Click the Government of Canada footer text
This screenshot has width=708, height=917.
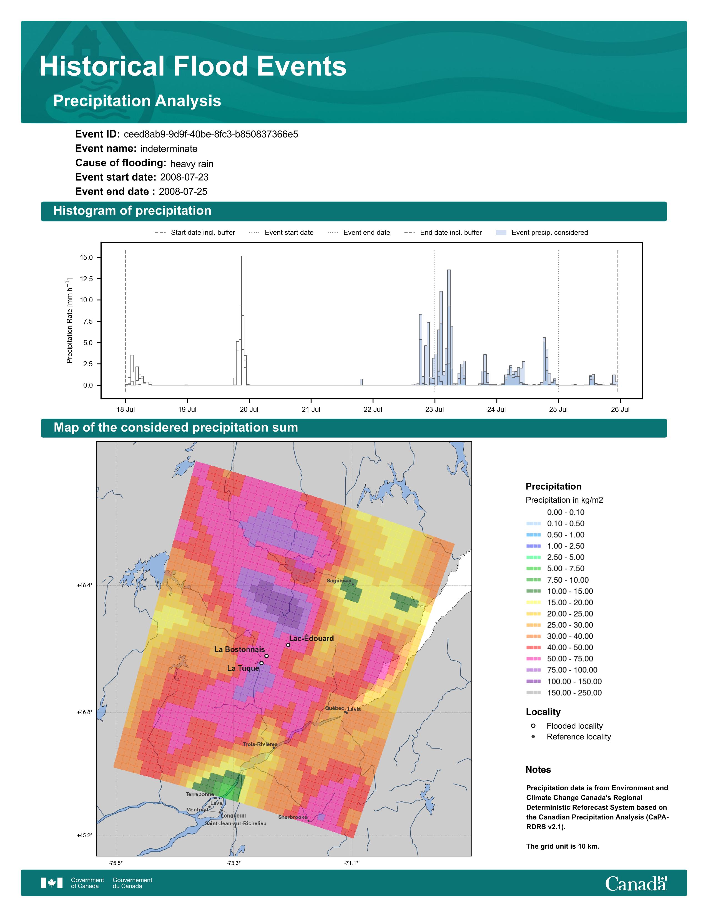pyautogui.click(x=87, y=883)
